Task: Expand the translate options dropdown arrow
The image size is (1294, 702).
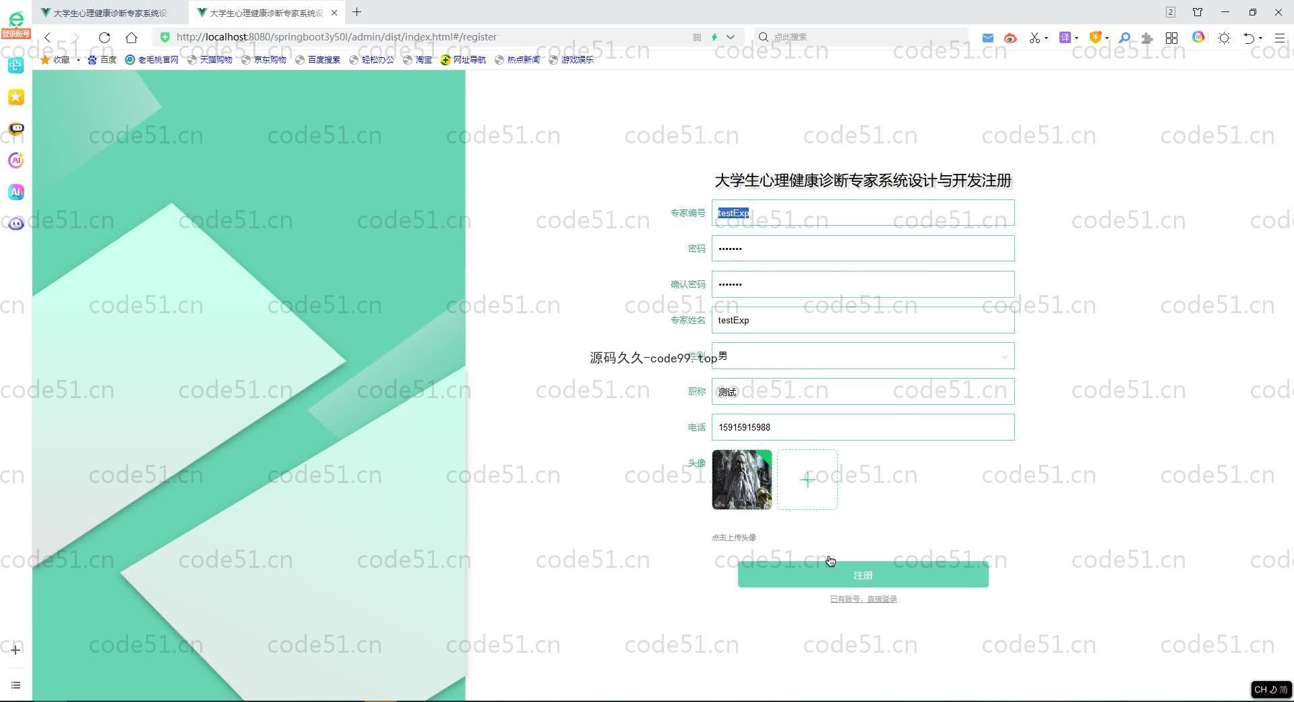Action: click(x=1076, y=38)
